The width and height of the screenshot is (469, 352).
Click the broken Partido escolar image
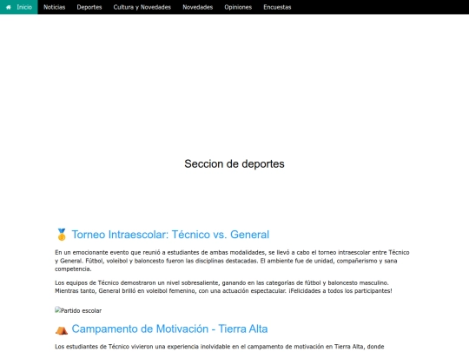pos(78,310)
